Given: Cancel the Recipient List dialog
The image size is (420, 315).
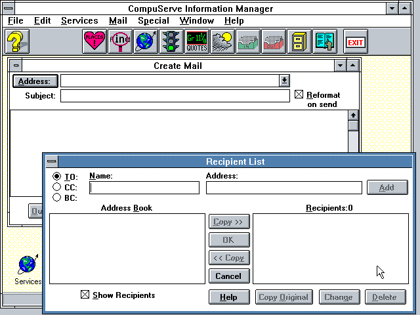Looking at the screenshot, I should [229, 276].
